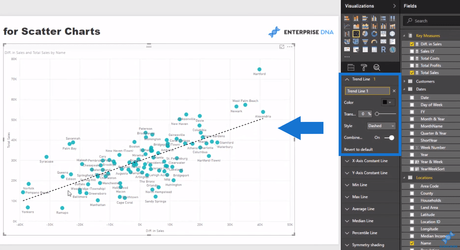Click the Trend Line 1 name field
The height and width of the screenshot is (250, 460).
(368, 91)
